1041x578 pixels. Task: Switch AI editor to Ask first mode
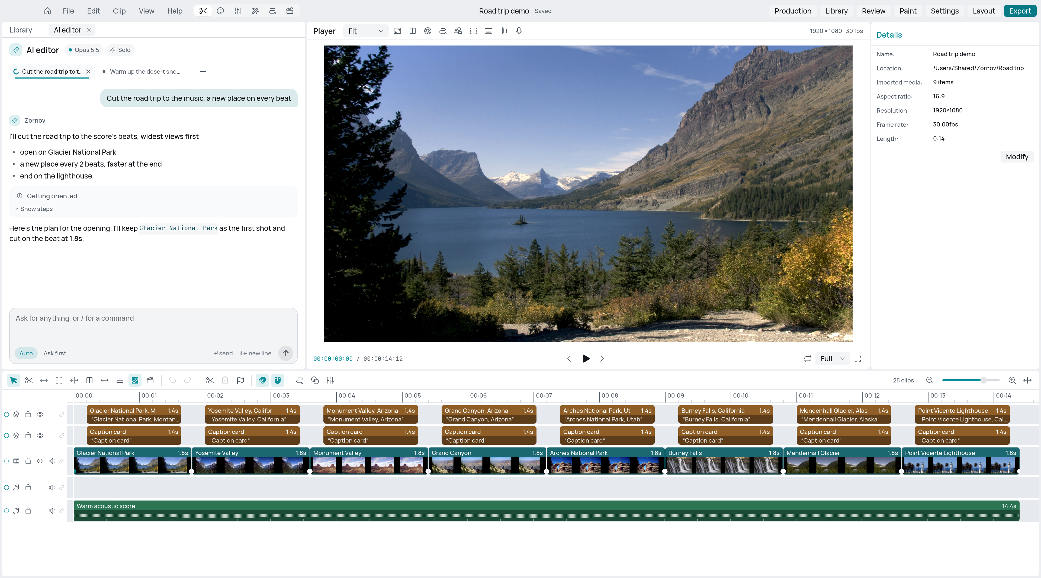pos(54,353)
